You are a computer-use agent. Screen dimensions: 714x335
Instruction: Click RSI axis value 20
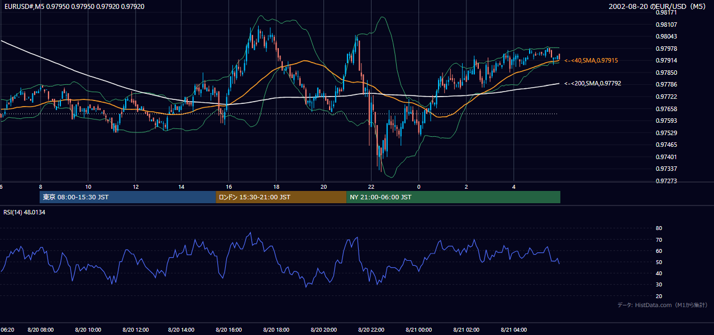pos(659,296)
